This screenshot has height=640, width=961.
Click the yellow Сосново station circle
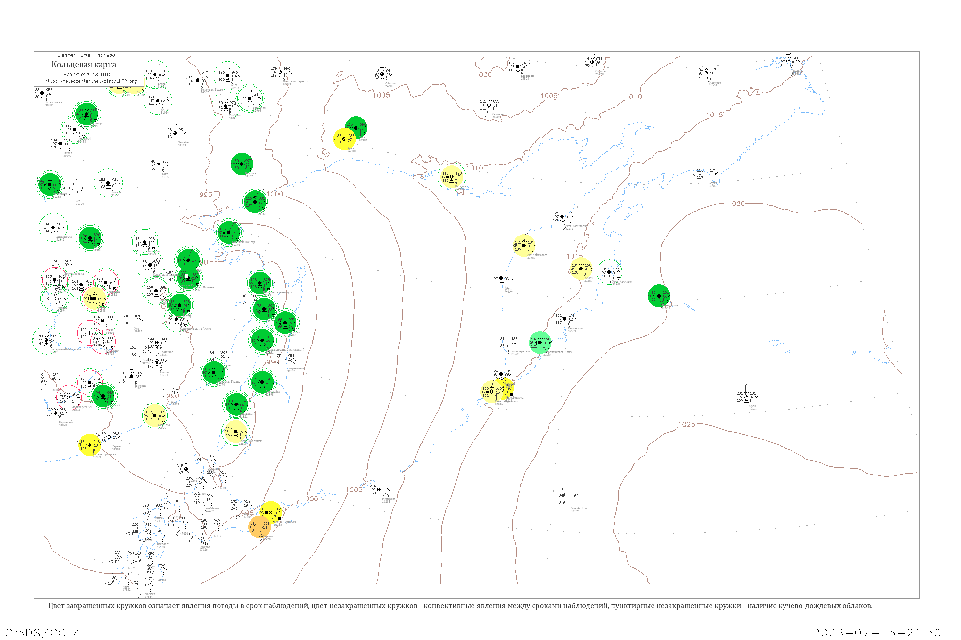coord(154,415)
